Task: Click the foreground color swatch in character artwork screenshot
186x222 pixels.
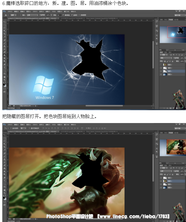Action: 4,198
